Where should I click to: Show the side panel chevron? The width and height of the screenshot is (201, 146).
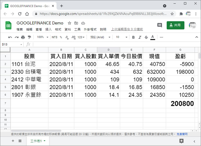194,141
